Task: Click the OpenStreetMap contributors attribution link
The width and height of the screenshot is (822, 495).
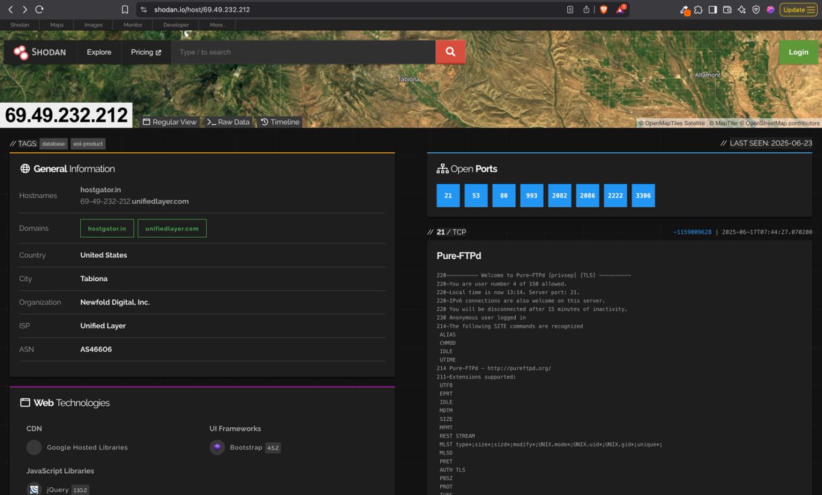Action: pyautogui.click(x=779, y=123)
